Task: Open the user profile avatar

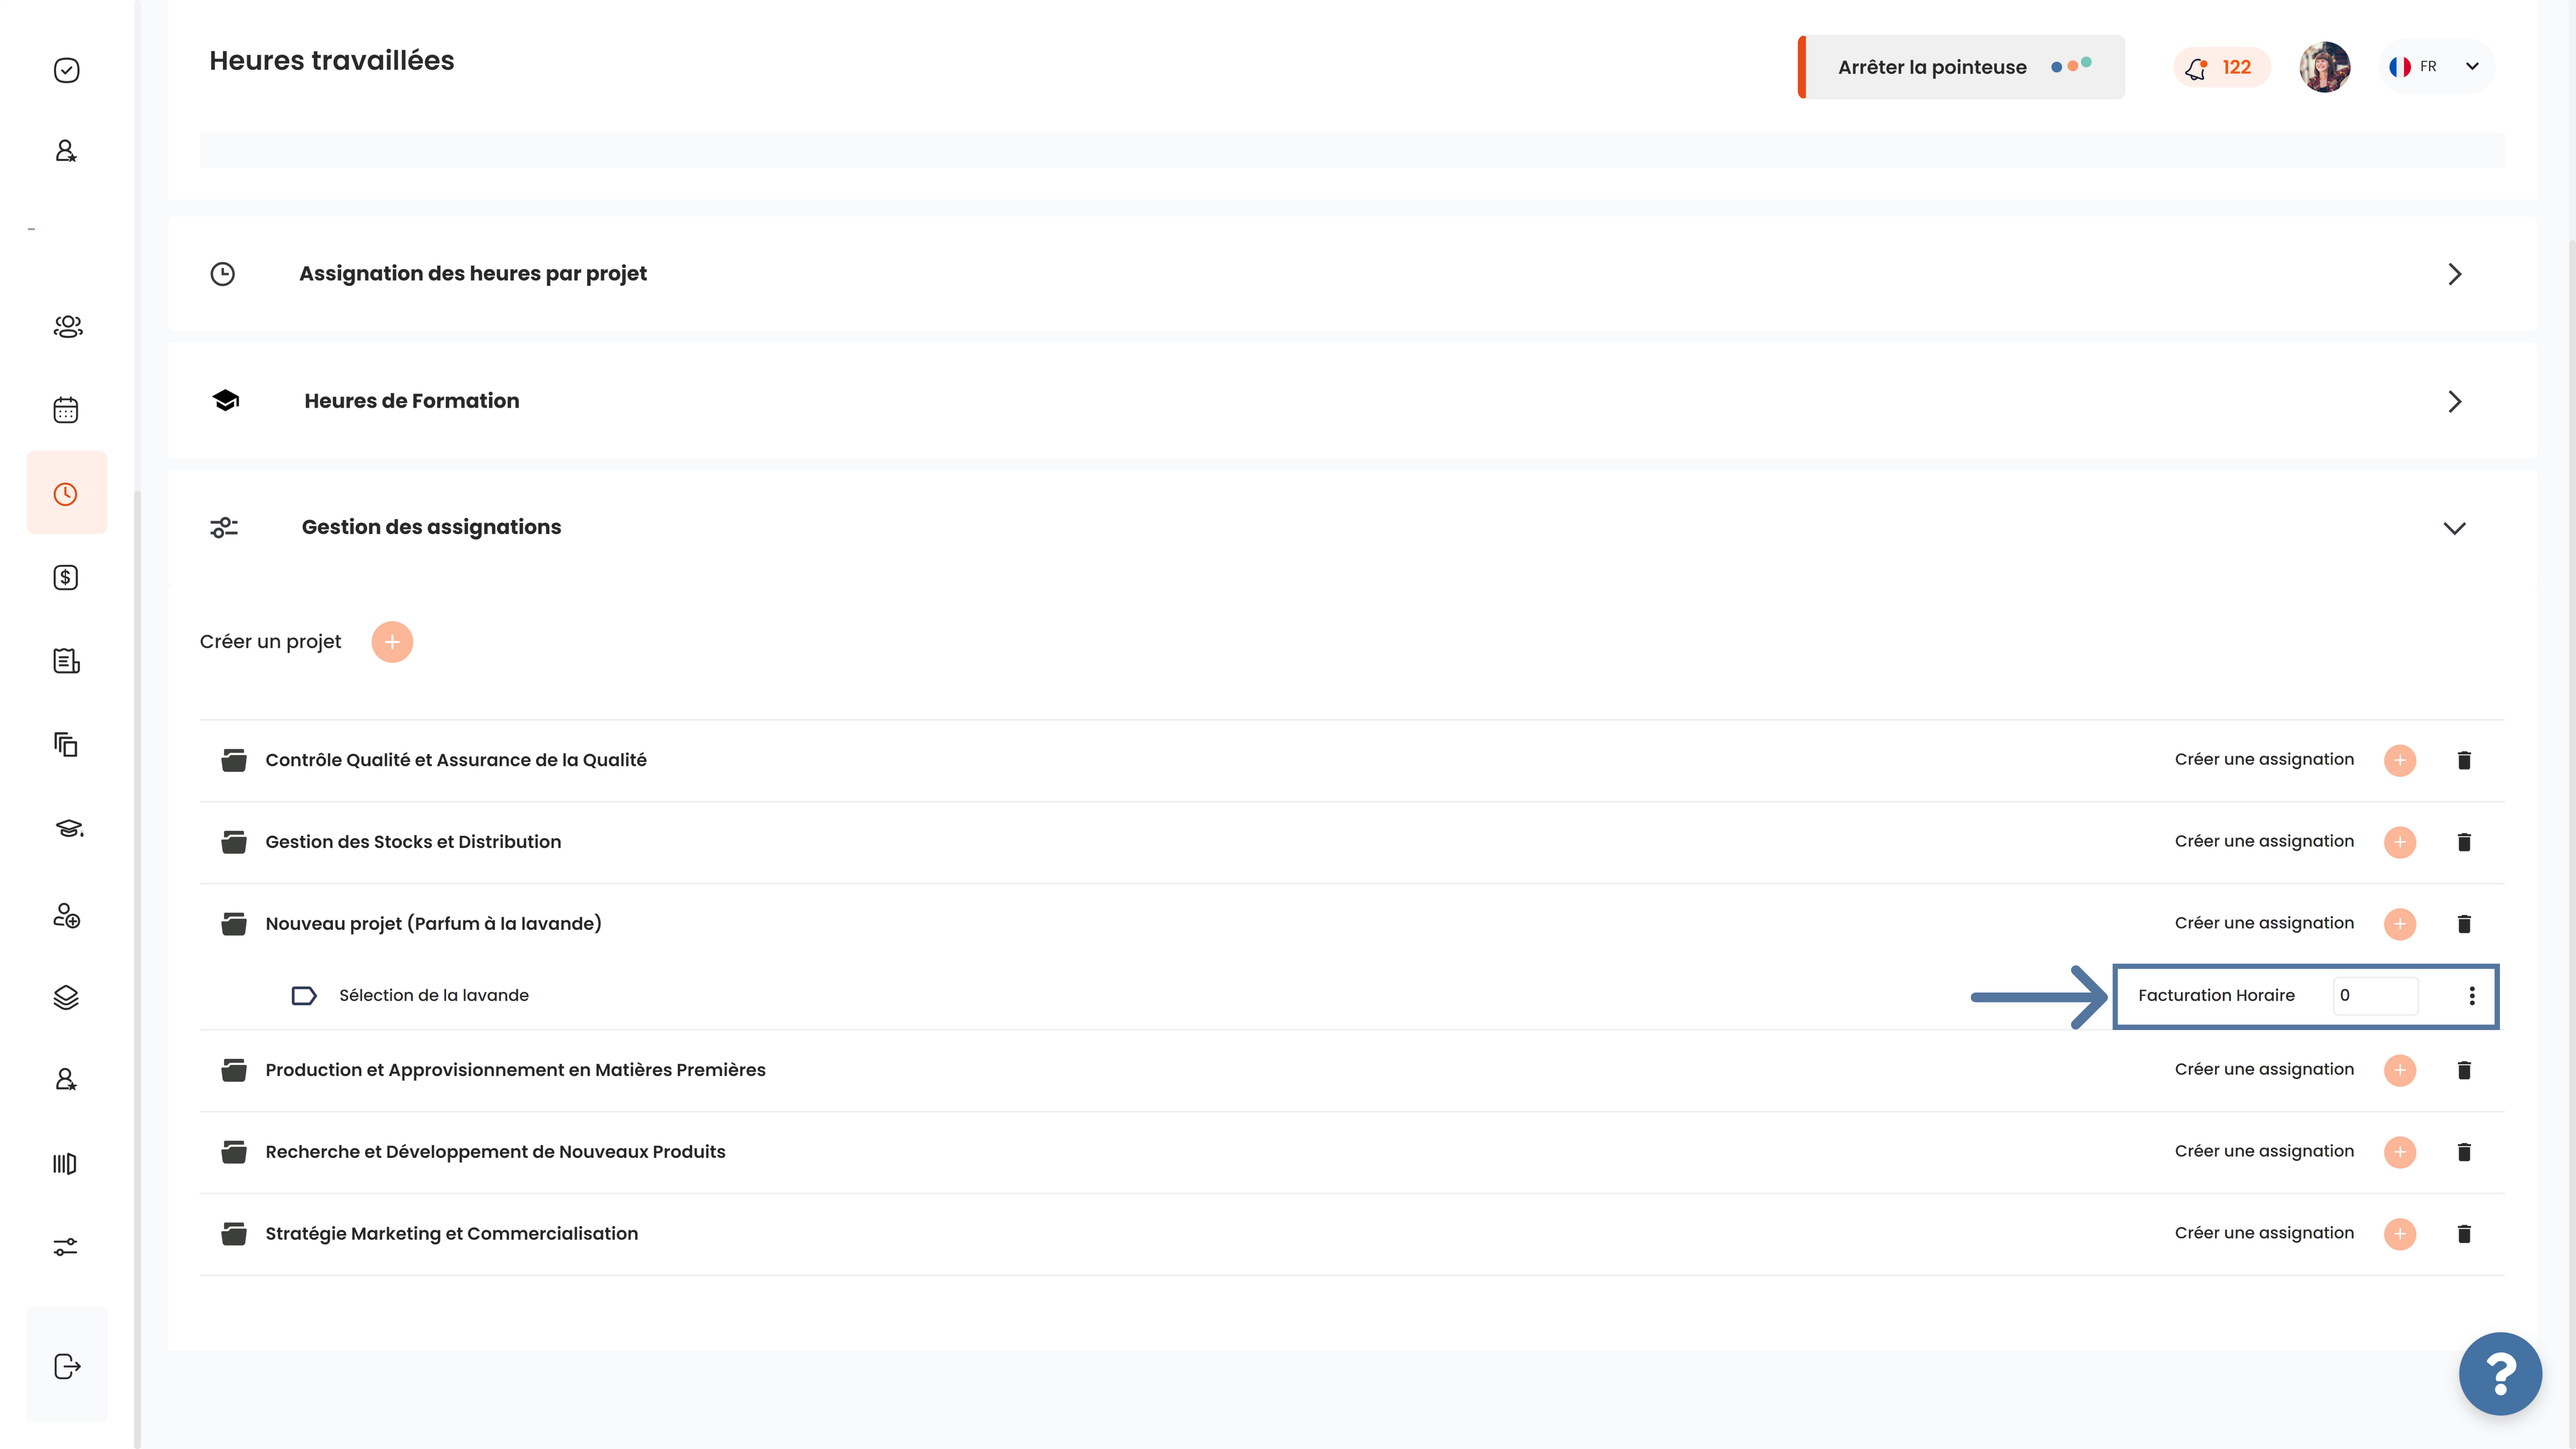Action: pos(2324,67)
